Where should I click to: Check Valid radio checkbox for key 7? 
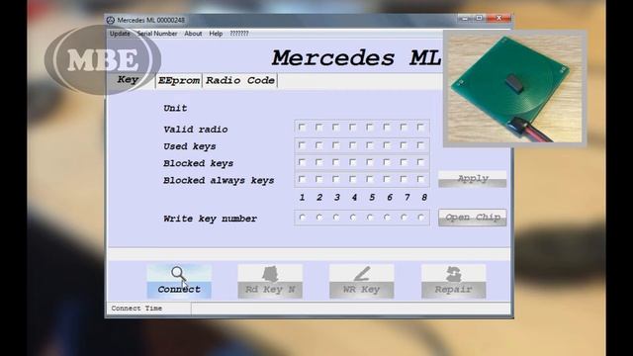point(404,128)
